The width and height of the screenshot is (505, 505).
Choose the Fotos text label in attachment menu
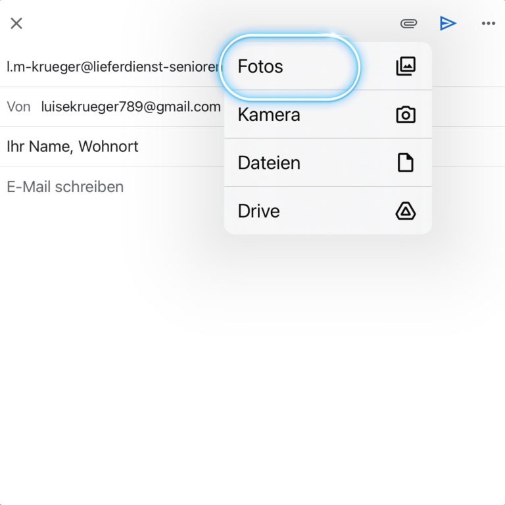point(260,66)
